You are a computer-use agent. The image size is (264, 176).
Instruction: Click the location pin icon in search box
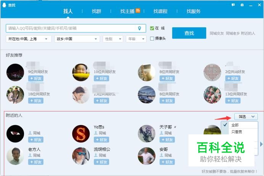pyautogui.click(x=139, y=28)
